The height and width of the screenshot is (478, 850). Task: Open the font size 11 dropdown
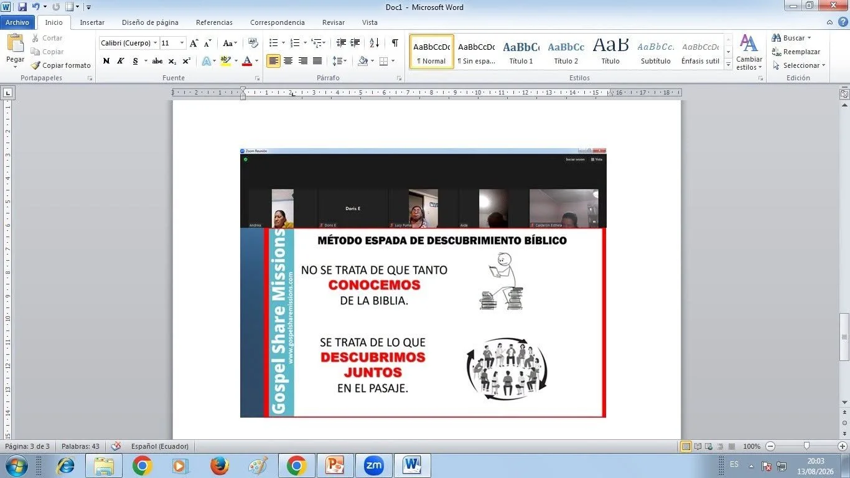click(182, 43)
